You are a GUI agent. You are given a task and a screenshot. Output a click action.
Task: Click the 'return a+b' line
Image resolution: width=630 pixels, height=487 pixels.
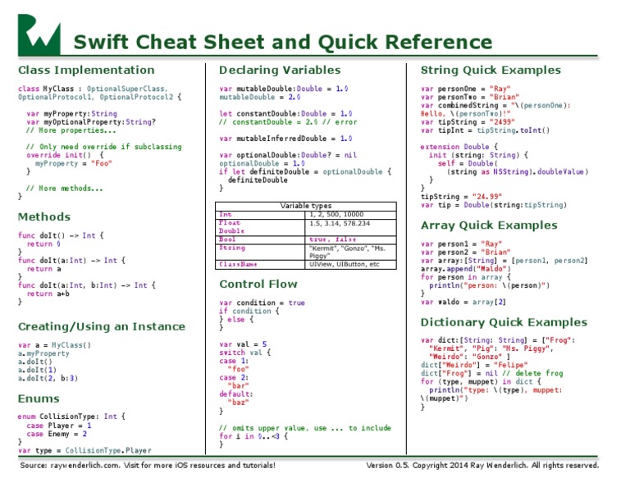(x=48, y=294)
